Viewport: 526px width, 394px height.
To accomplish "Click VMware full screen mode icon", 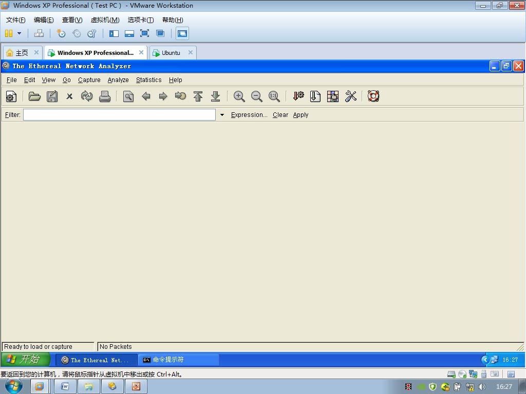I will click(144, 33).
